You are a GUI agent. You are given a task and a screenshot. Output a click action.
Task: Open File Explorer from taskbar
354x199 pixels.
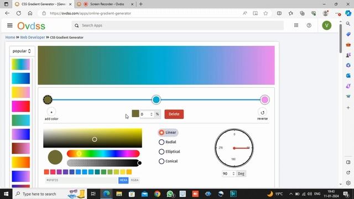(x=119, y=194)
